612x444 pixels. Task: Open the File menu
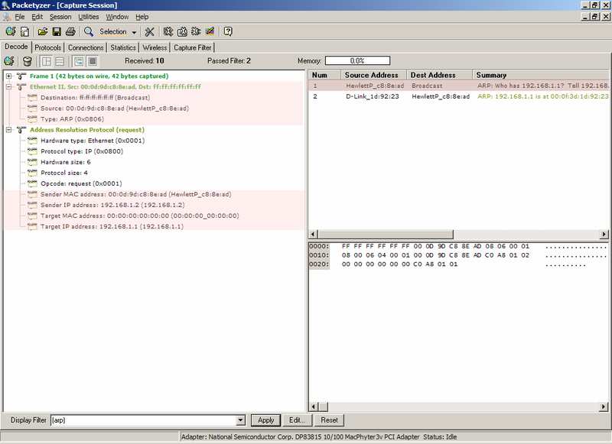click(20, 17)
